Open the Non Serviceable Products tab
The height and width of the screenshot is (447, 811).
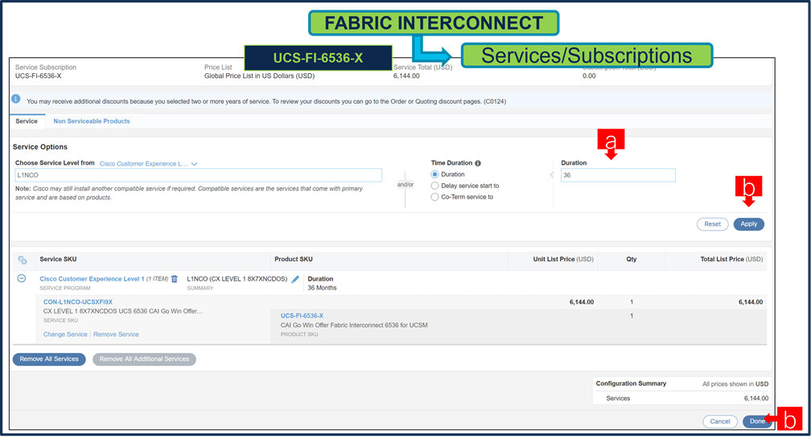point(92,121)
